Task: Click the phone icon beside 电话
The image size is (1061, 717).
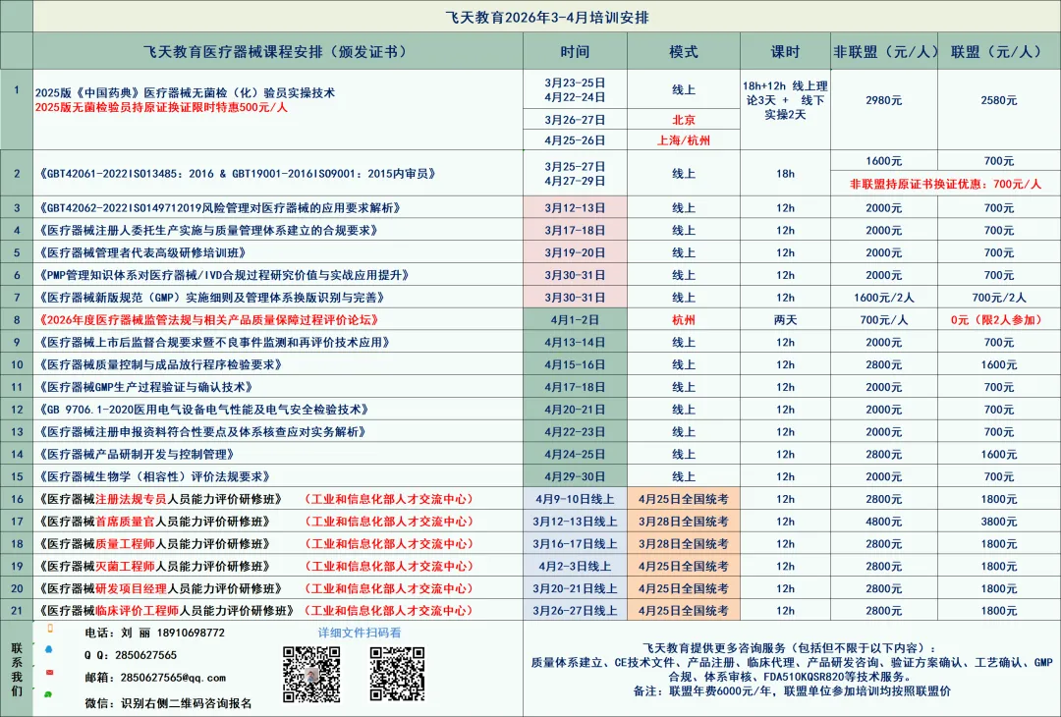Action: [x=49, y=629]
